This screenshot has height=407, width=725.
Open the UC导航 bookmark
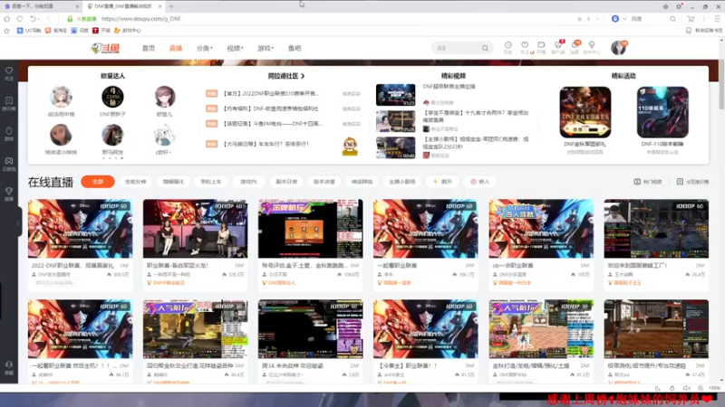click(x=29, y=31)
